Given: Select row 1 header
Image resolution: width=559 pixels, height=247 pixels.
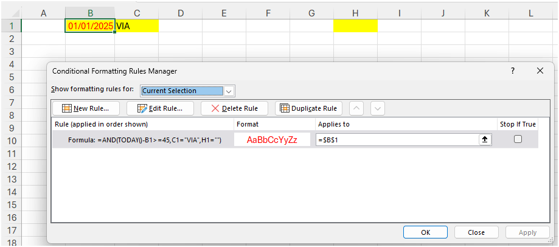Looking at the screenshot, I should coord(11,26).
